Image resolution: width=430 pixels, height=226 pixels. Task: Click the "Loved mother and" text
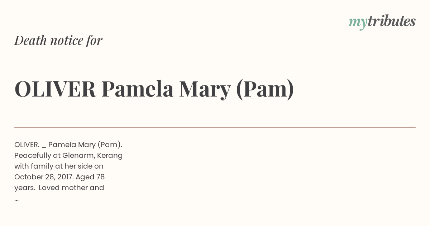[x=71, y=188]
